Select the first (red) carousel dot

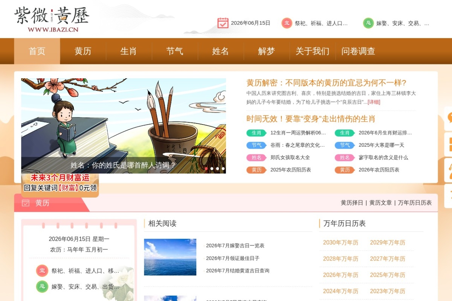[206, 169]
